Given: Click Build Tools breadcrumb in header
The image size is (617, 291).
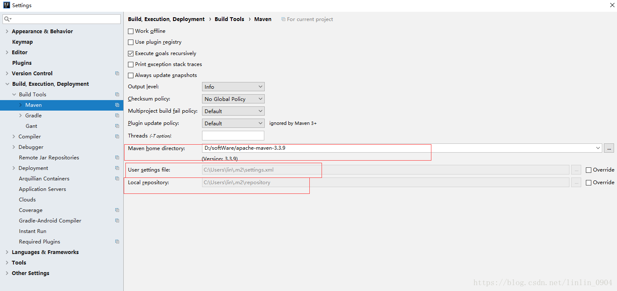Looking at the screenshot, I should 229,19.
